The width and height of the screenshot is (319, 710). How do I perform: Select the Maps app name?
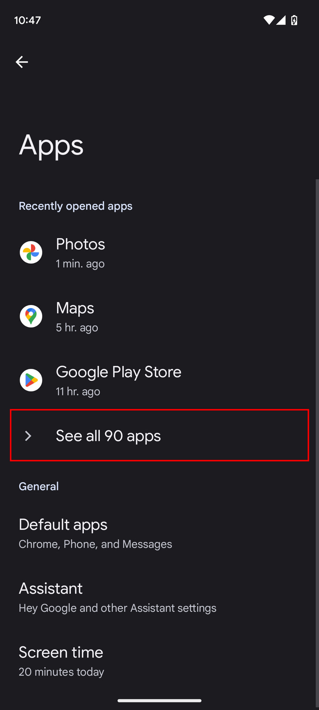click(x=75, y=308)
